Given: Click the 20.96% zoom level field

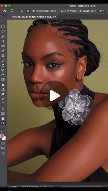Looking at the screenshot, I should (13, 187).
